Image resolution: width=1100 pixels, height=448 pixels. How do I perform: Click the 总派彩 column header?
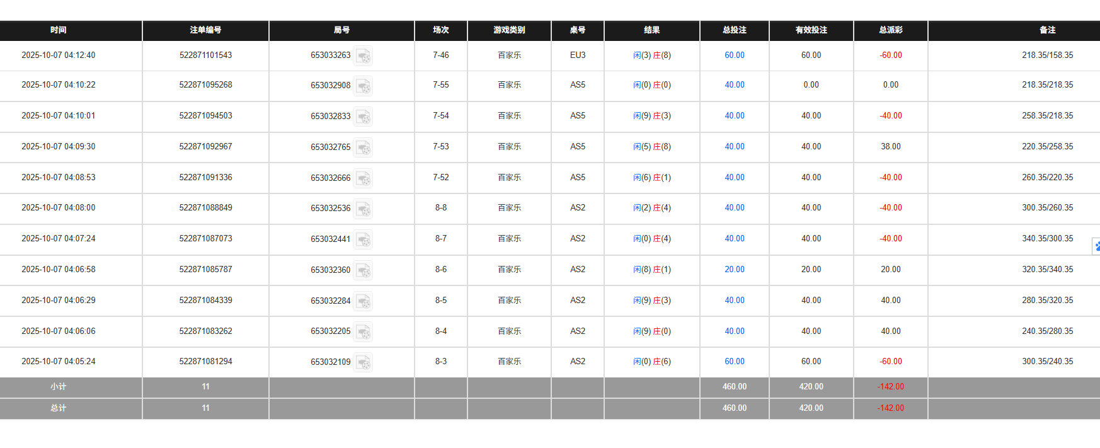890,30
